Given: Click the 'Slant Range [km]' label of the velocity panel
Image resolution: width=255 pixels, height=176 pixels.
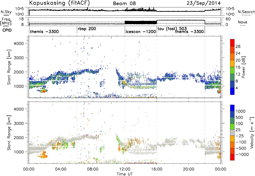Looking at the screenshot, I should (x=9, y=132).
